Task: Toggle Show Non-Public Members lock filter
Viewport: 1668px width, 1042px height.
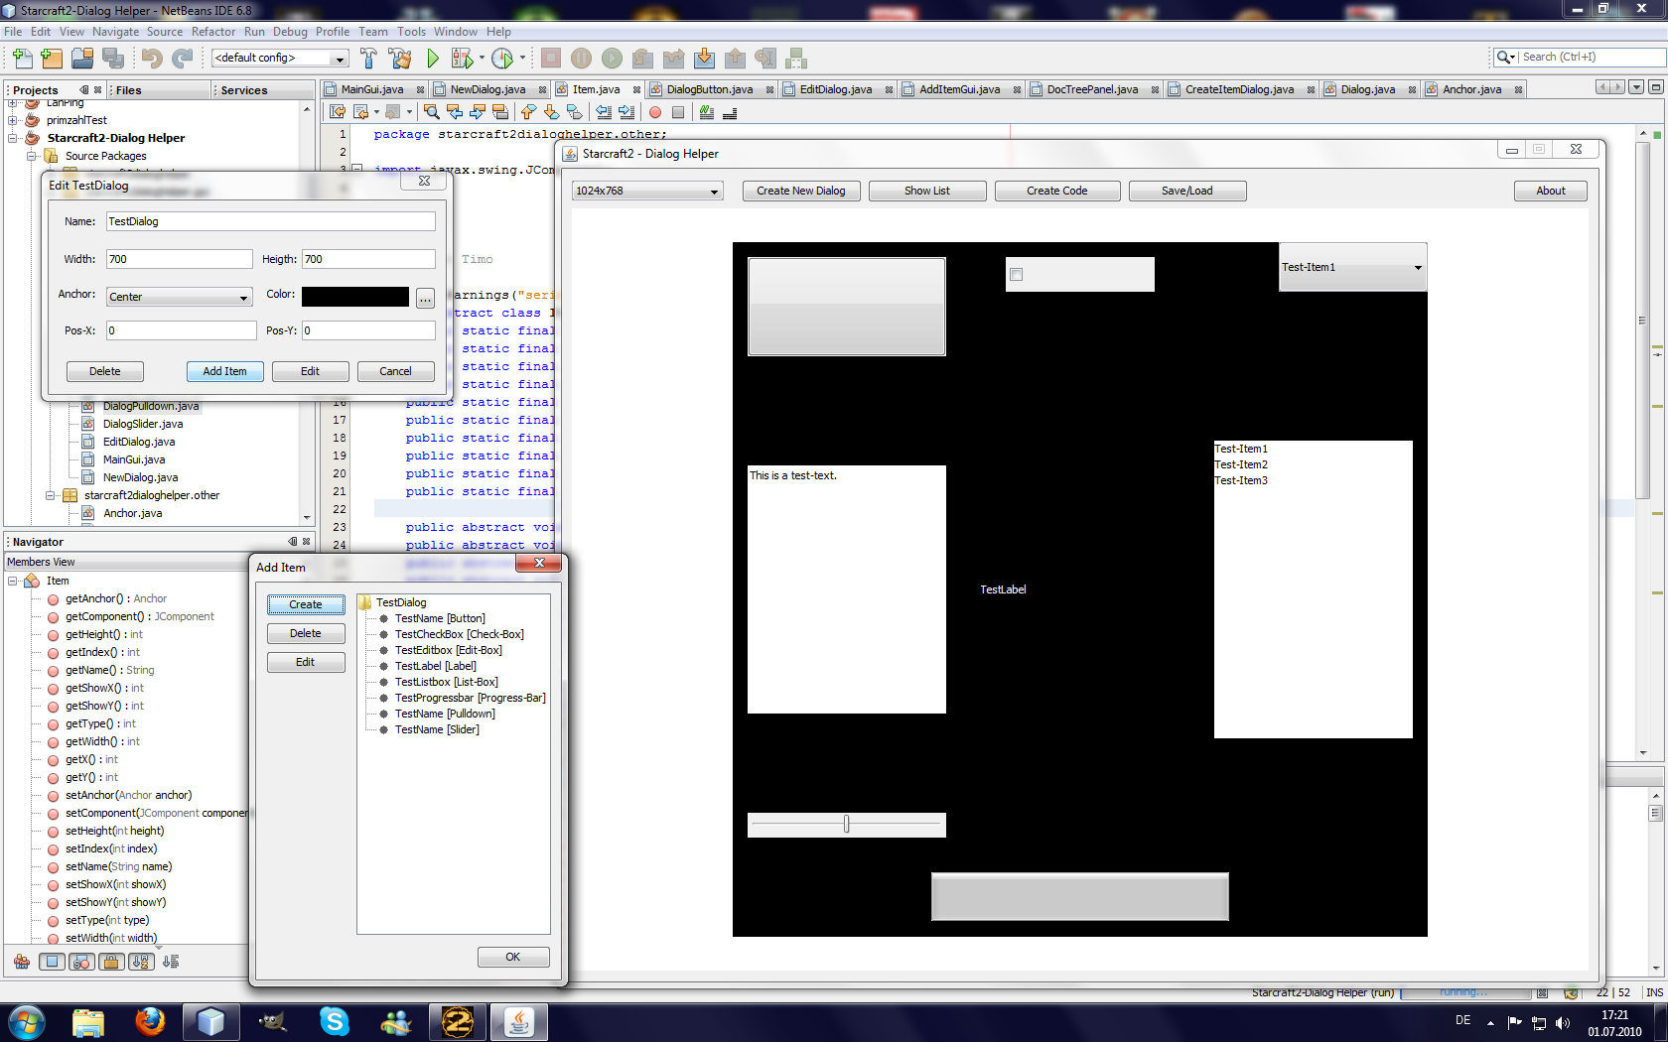Action: tap(112, 962)
